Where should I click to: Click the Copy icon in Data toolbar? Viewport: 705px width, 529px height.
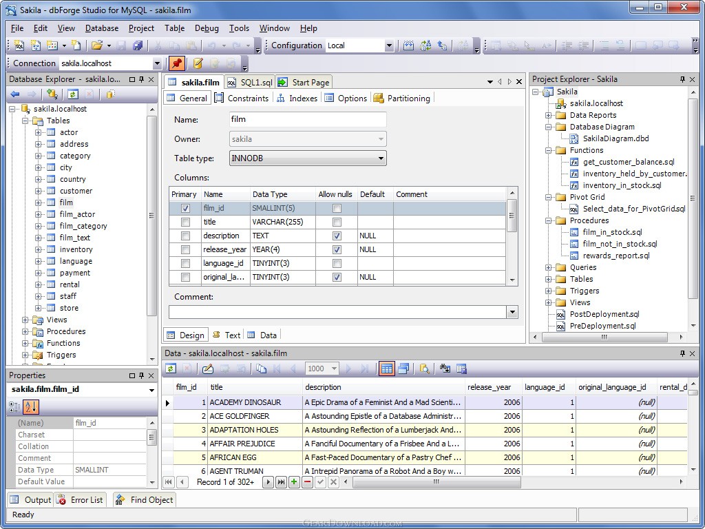(x=261, y=369)
